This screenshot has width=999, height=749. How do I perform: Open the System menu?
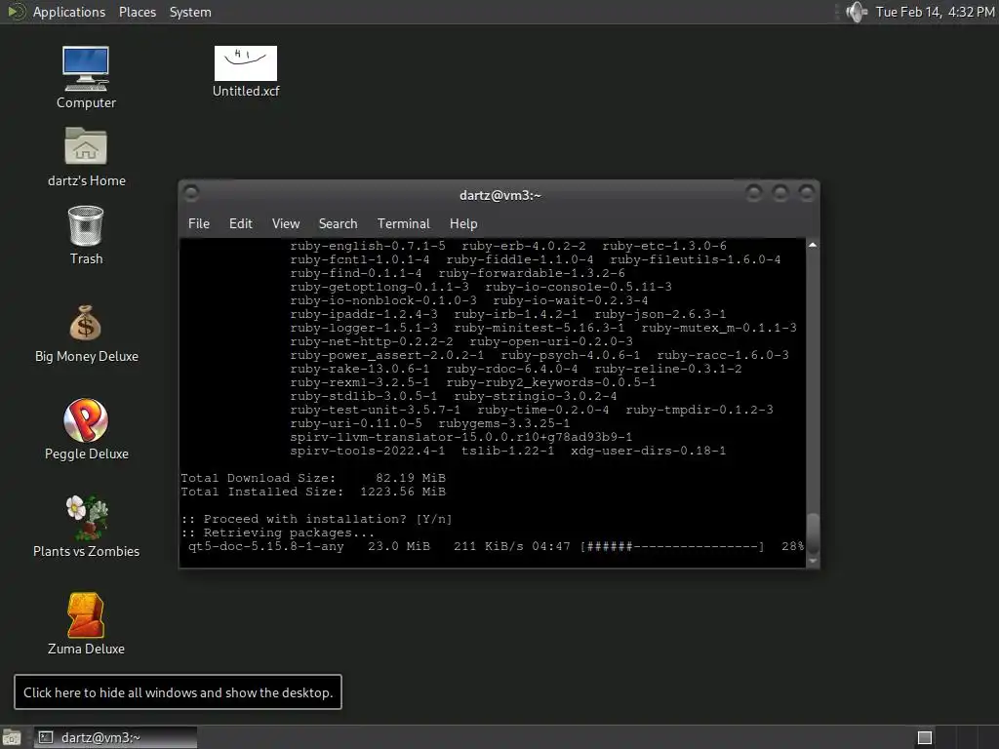coord(190,12)
